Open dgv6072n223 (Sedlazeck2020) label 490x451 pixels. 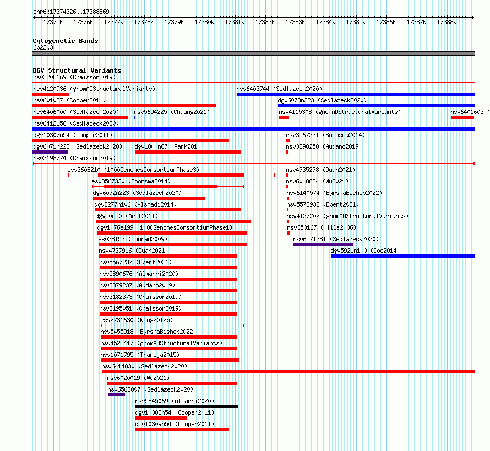(137, 193)
